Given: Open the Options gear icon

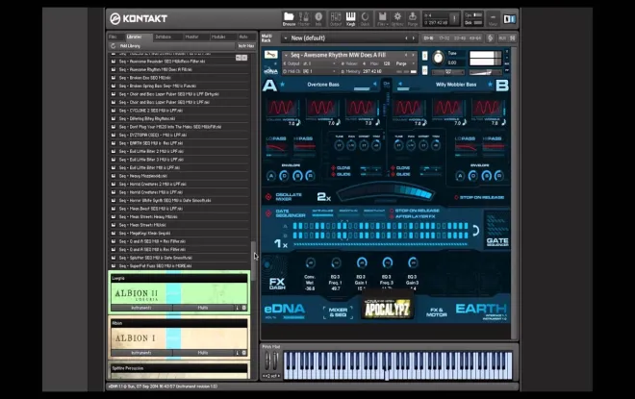Looking at the screenshot, I should tap(397, 18).
